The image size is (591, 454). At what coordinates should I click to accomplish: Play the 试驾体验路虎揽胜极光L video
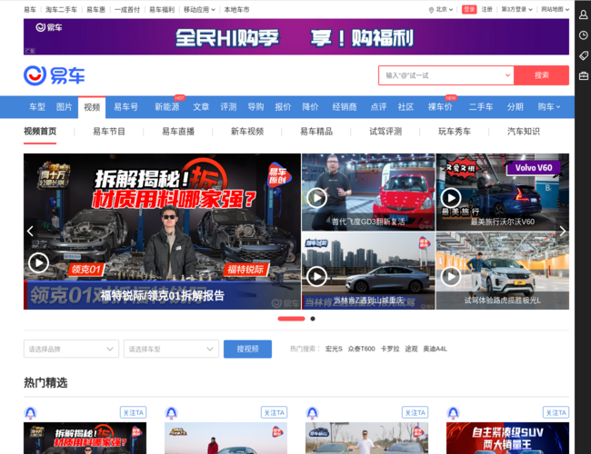click(451, 277)
